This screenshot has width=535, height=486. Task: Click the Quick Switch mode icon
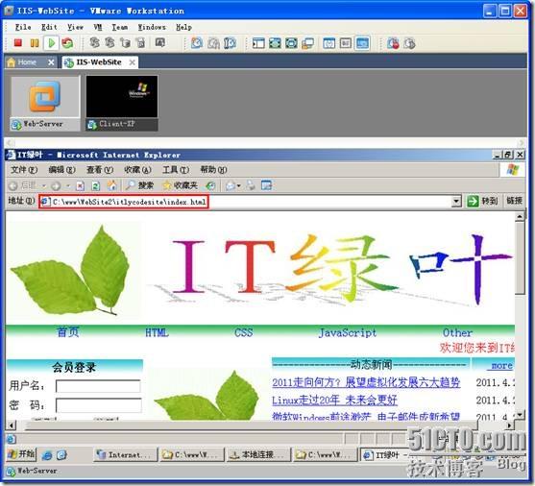pos(291,43)
